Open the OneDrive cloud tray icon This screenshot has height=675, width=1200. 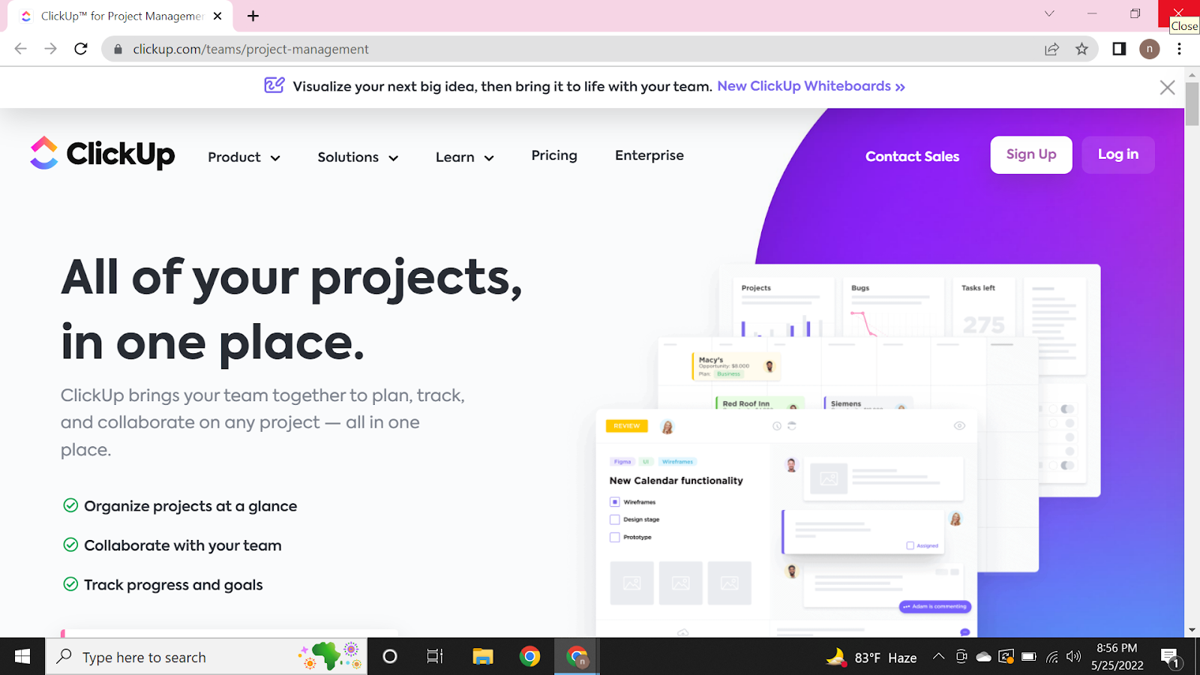[x=984, y=657]
